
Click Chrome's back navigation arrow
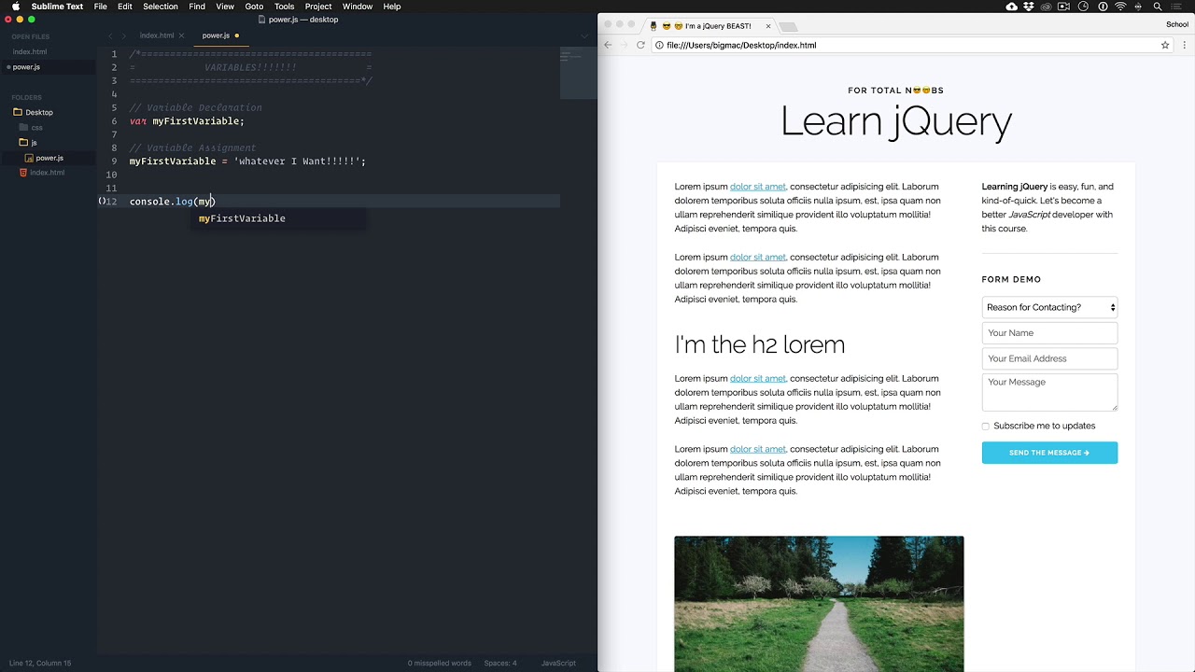pyautogui.click(x=608, y=45)
